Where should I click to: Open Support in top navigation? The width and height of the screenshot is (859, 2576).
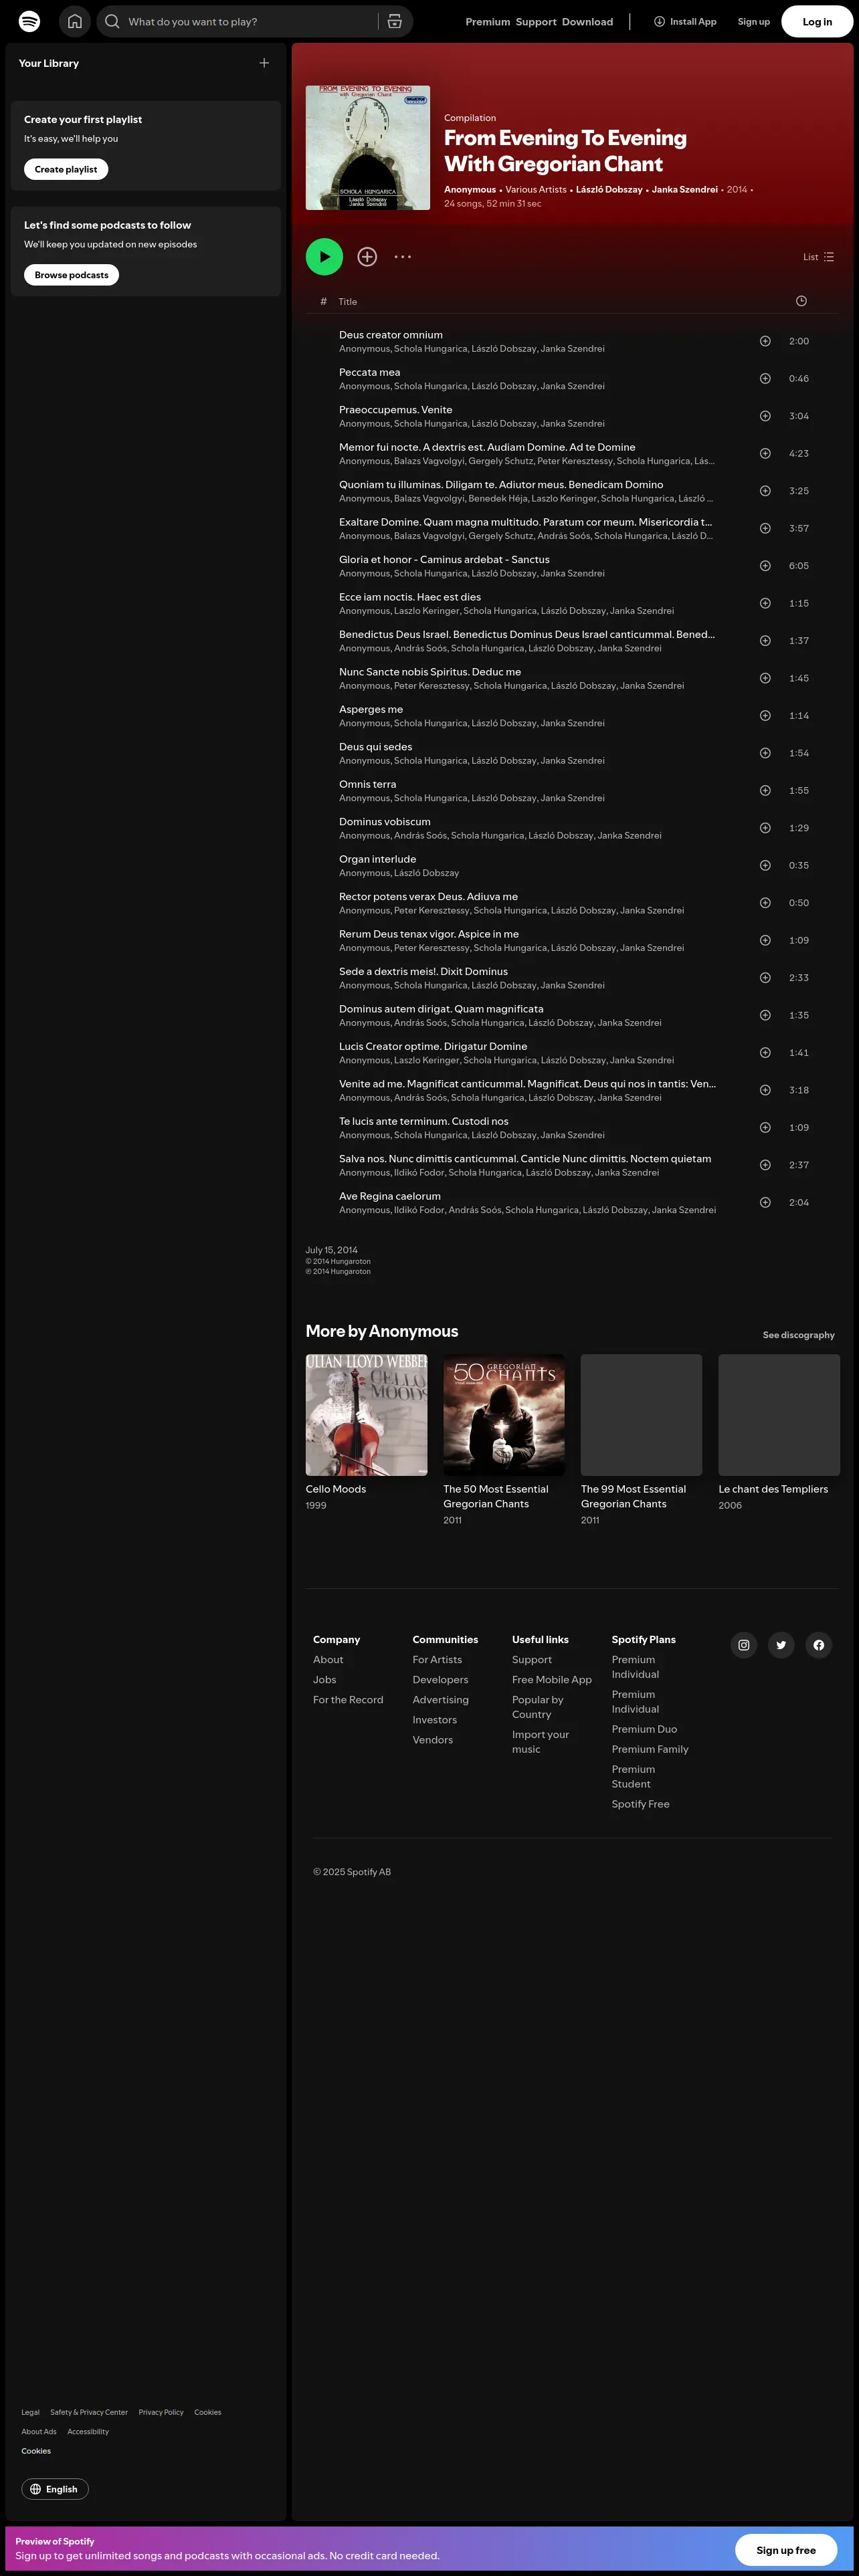tap(536, 22)
